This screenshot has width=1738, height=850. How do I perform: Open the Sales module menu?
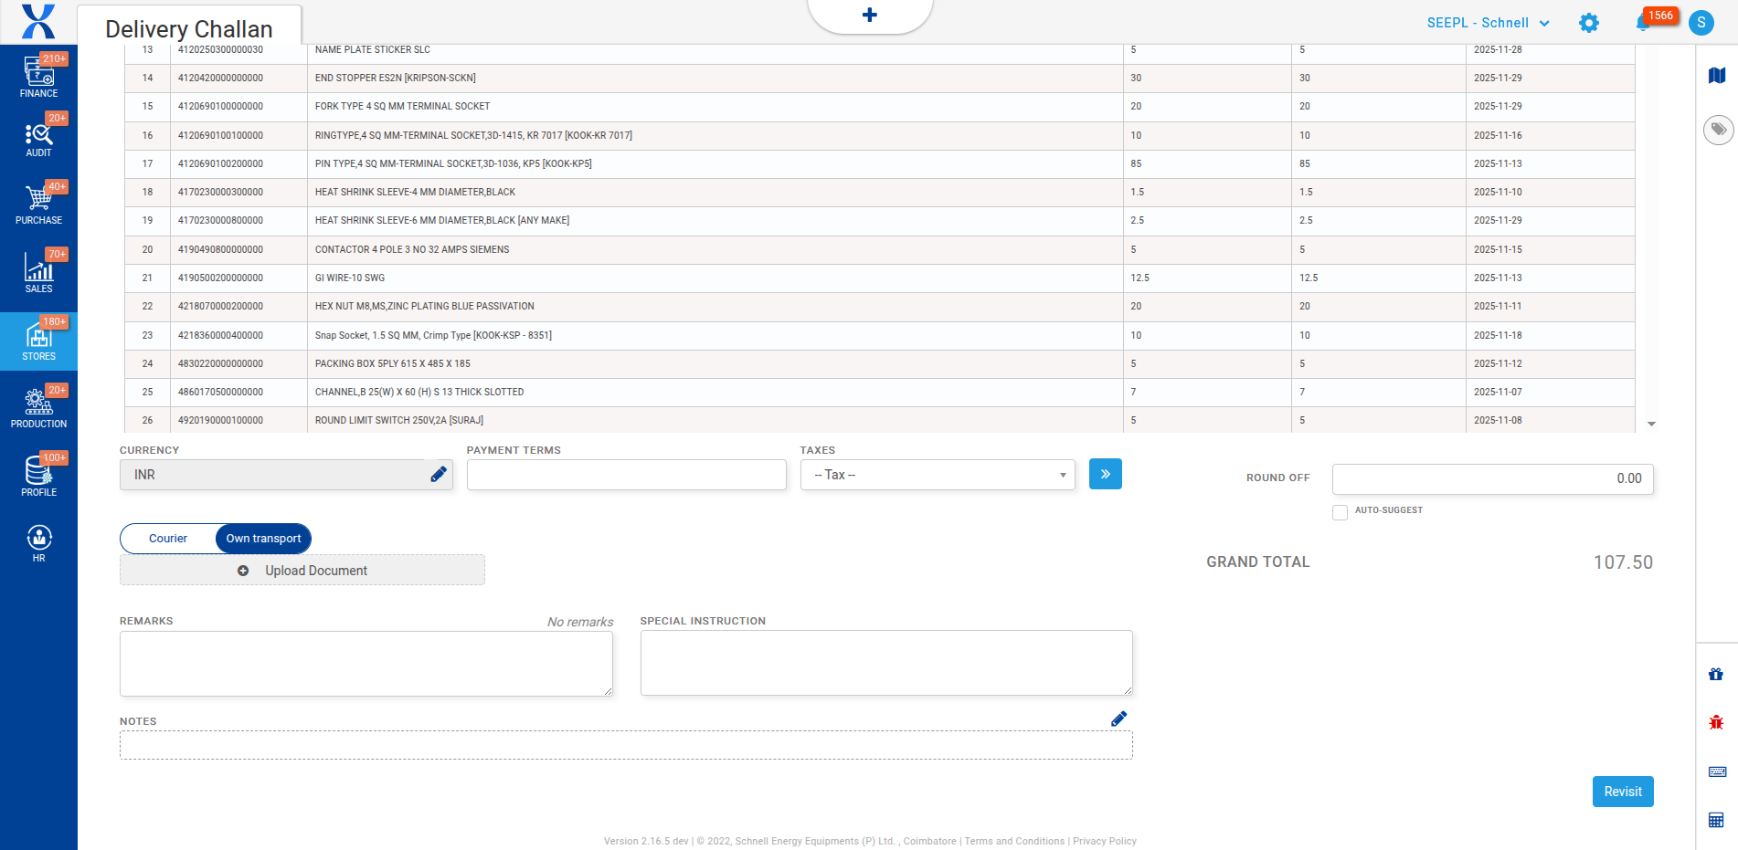tap(38, 272)
